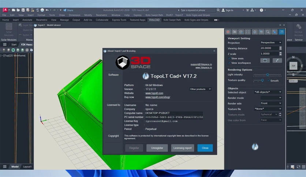This screenshot has height=177, width=306.
Task: Click the camera snapshot icon in viewer toolbar
Action: (235, 32)
